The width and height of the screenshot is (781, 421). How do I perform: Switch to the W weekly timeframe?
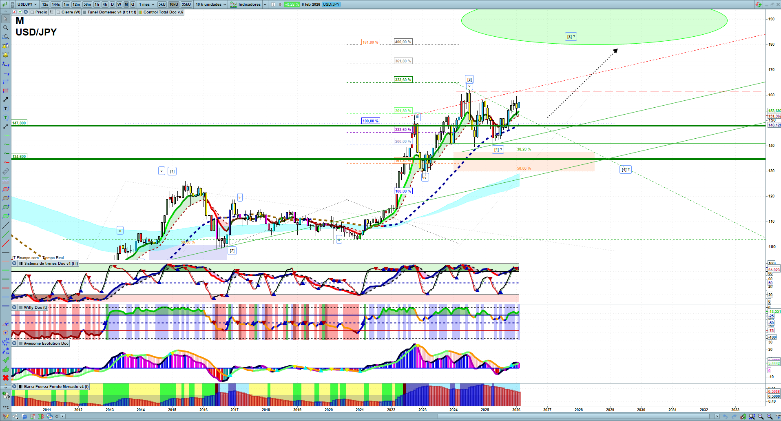click(x=119, y=4)
